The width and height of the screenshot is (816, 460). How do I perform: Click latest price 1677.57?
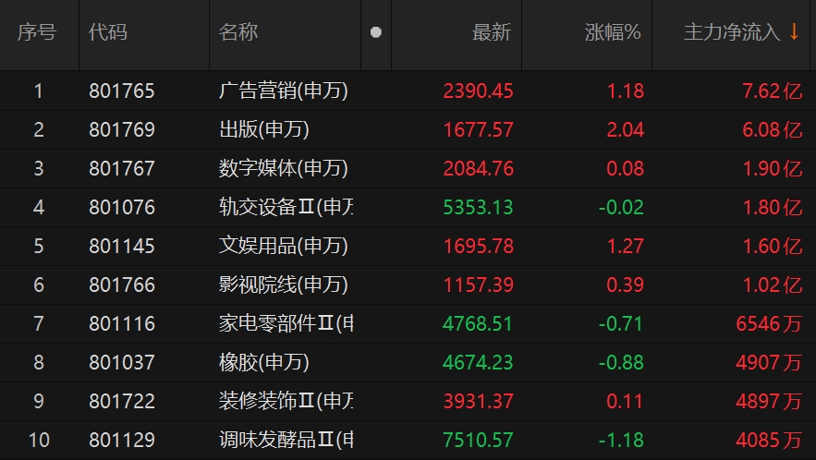click(479, 129)
